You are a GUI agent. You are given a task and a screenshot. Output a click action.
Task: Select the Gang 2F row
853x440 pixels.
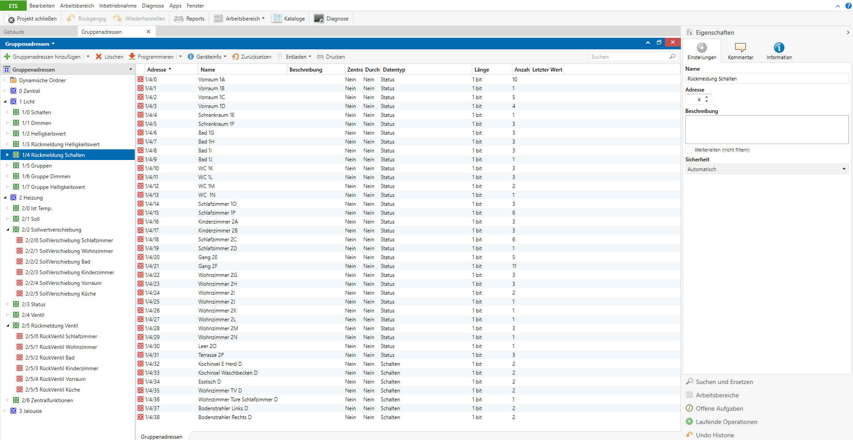(x=408, y=266)
